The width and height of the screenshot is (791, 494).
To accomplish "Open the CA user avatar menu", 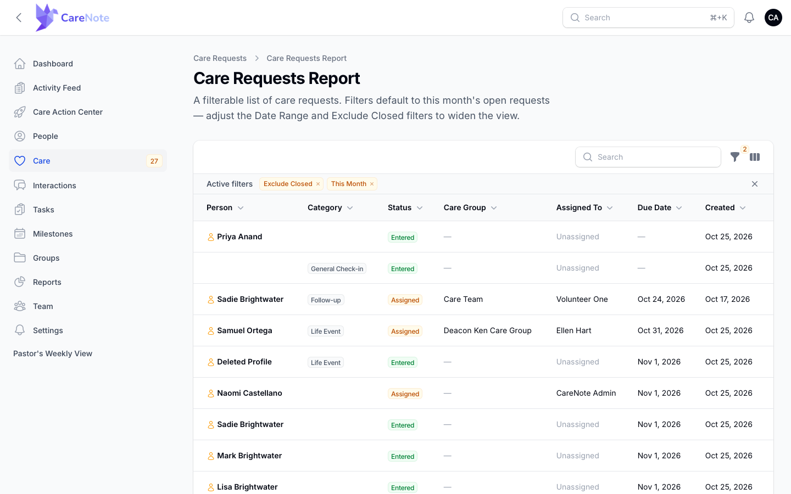I will (x=773, y=18).
